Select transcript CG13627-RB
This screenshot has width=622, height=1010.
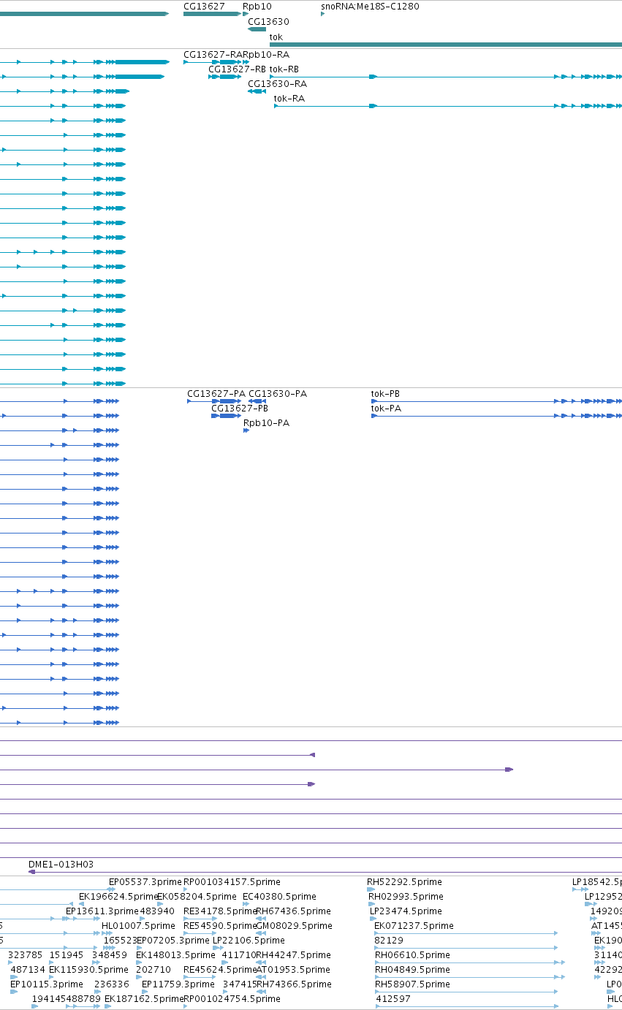click(238, 69)
